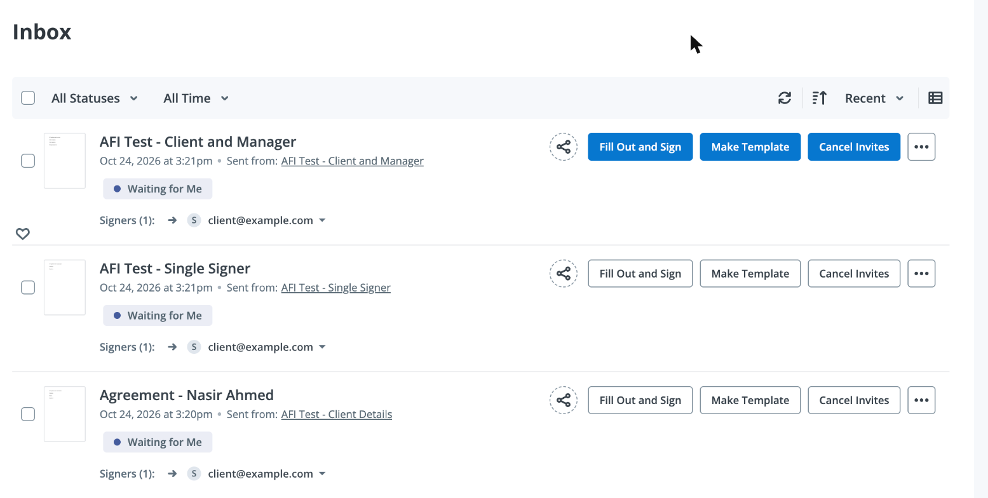Image resolution: width=988 pixels, height=498 pixels.
Task: Select Agreement - Nasir Ahmed checkbox
Action: (x=28, y=414)
